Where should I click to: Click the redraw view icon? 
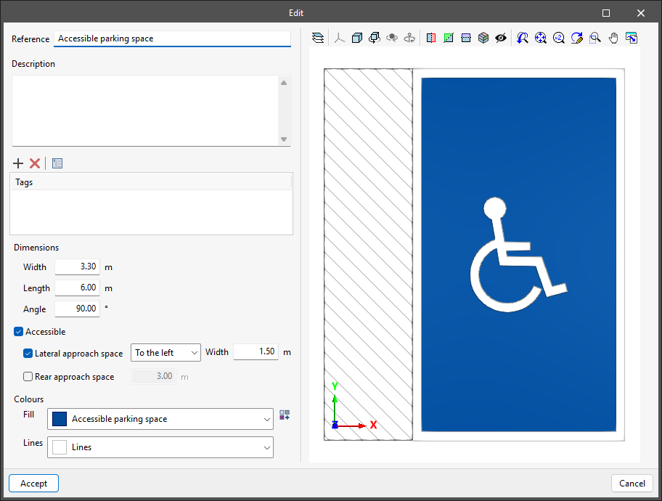coord(577,38)
